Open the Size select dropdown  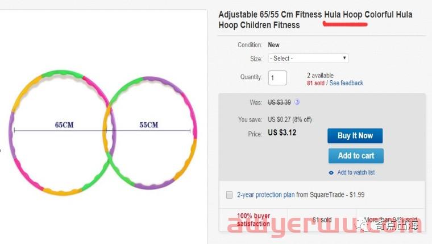tap(308, 59)
